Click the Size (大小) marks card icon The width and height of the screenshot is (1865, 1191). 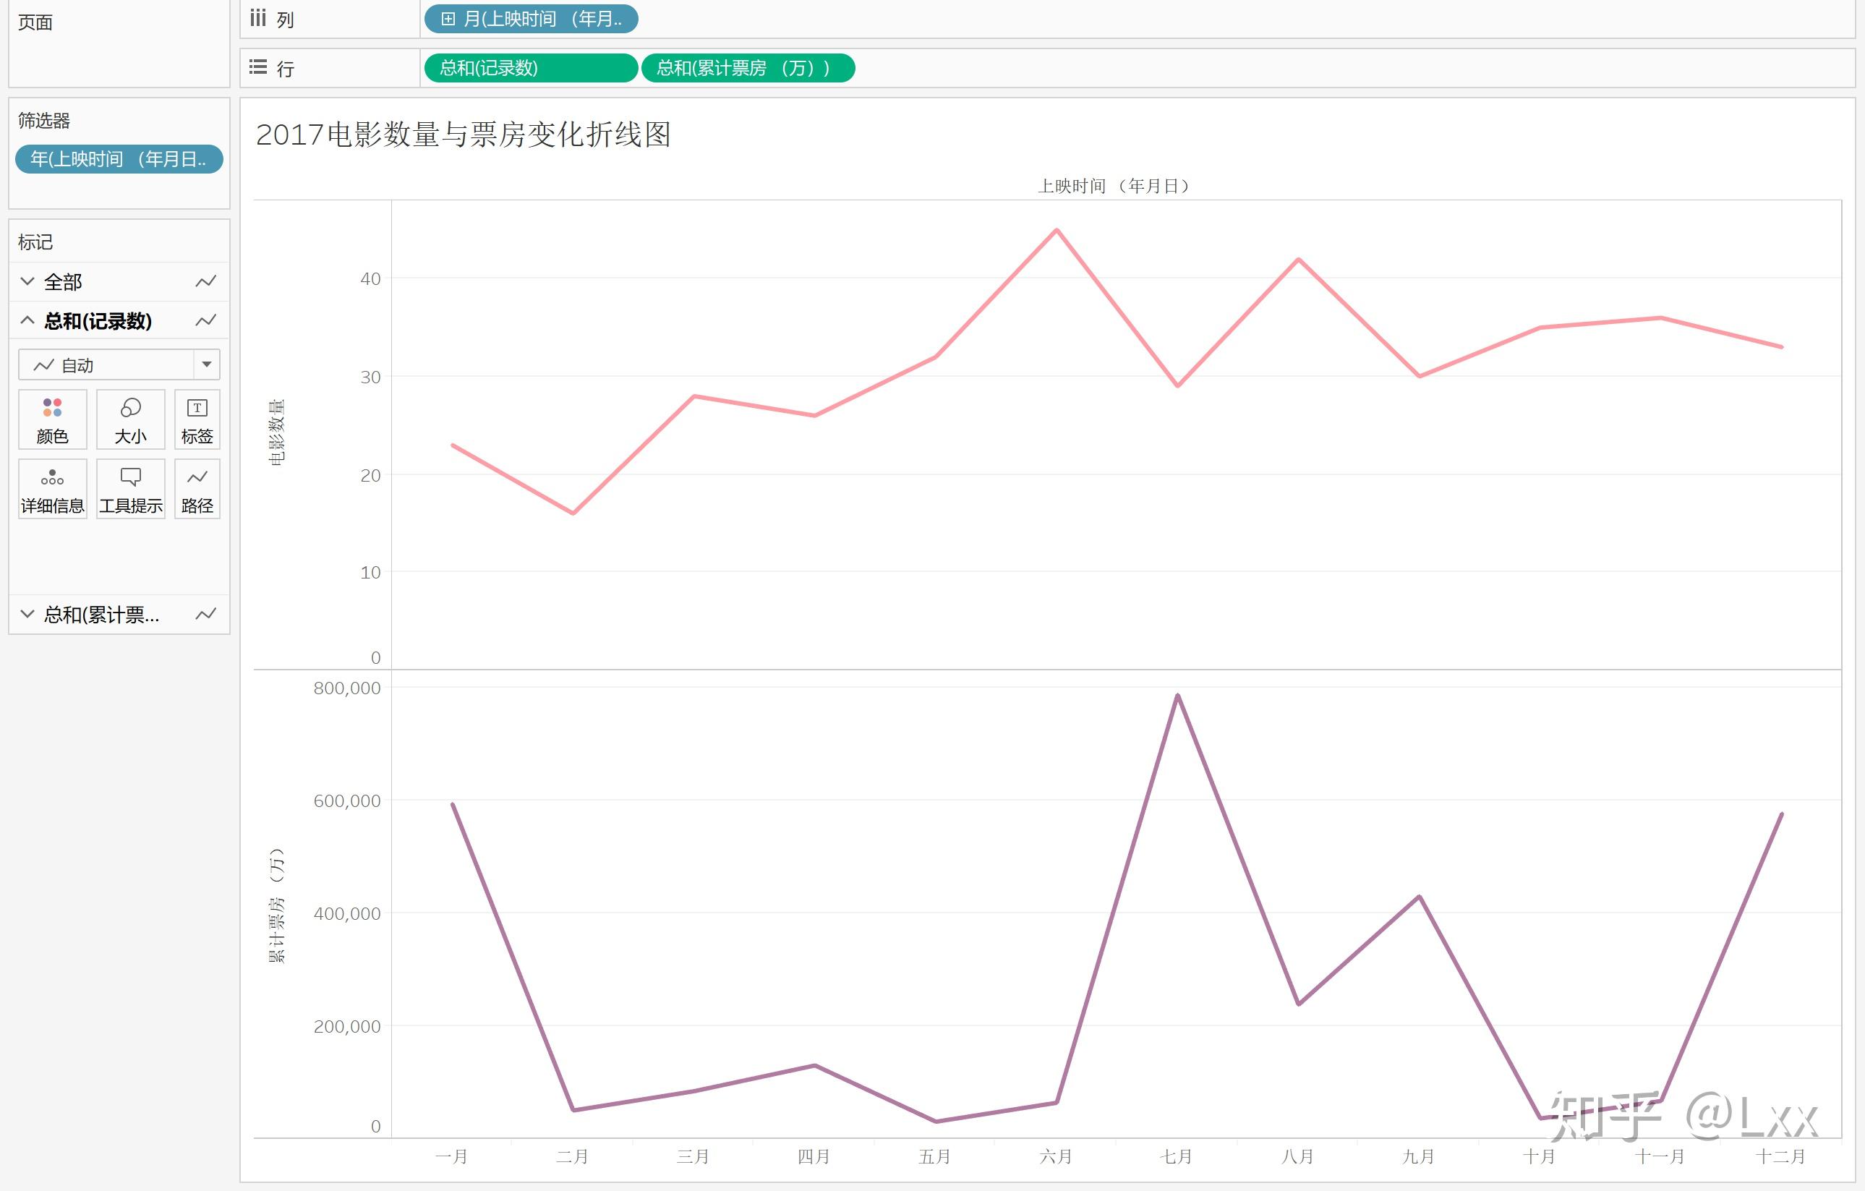130,419
